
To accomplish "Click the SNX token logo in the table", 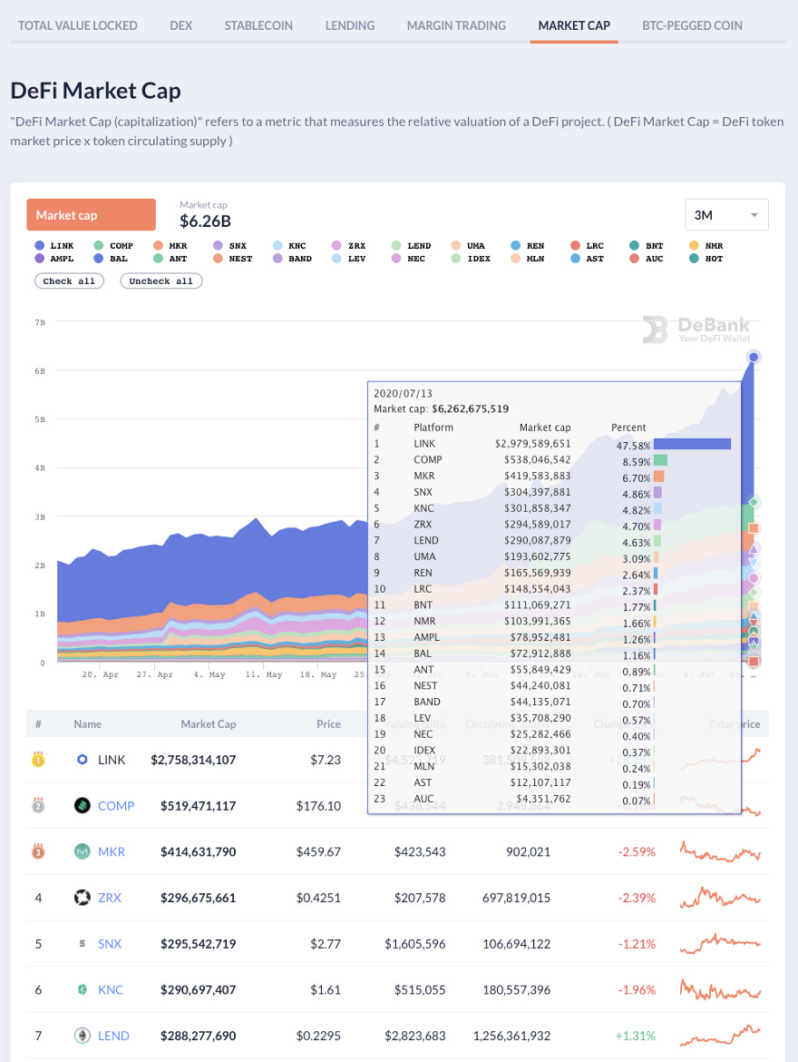I will click(x=82, y=943).
